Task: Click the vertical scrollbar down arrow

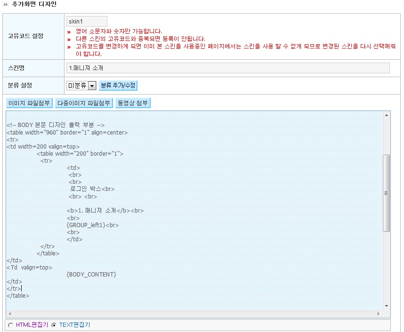Action: (x=387, y=306)
